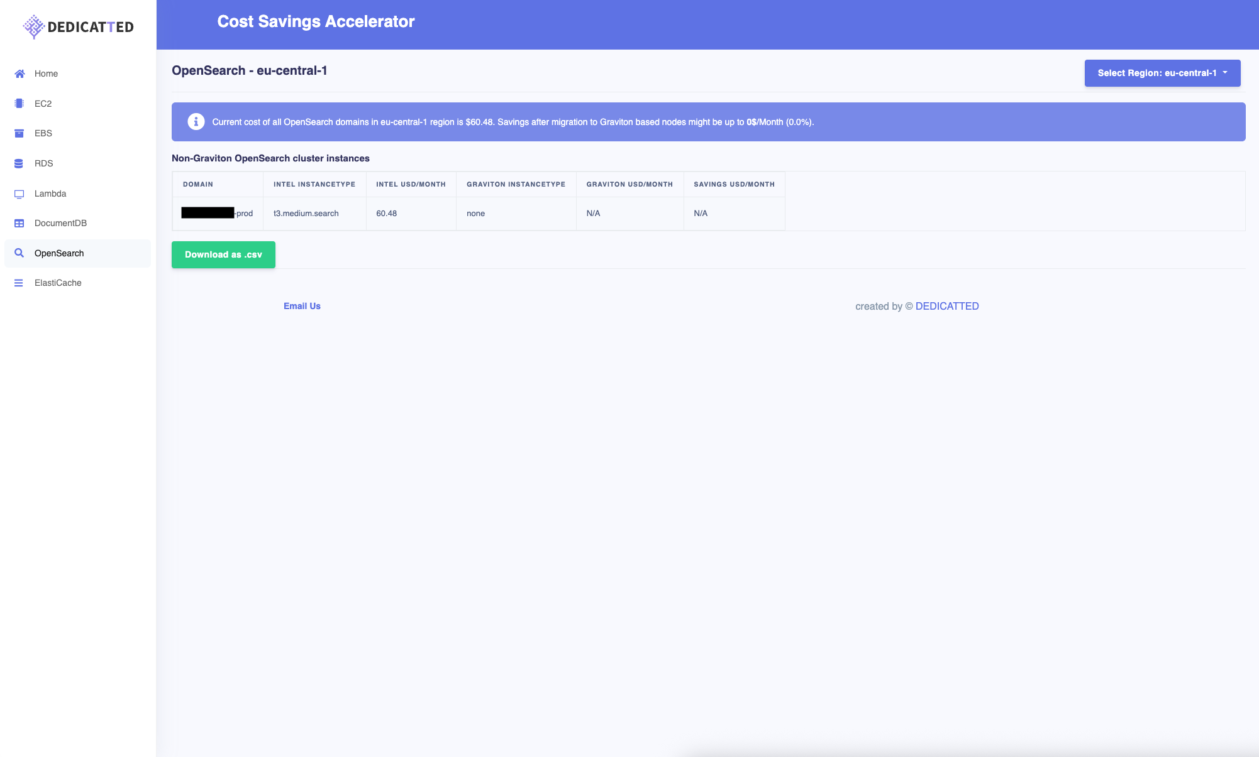Open the Home menu item
The height and width of the screenshot is (757, 1259).
[78, 74]
